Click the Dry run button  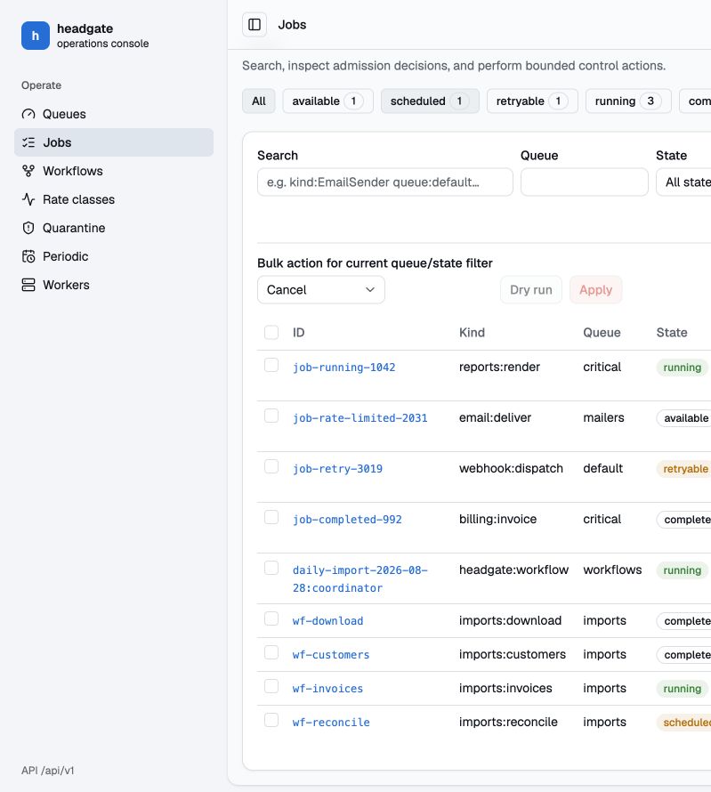[x=530, y=290]
